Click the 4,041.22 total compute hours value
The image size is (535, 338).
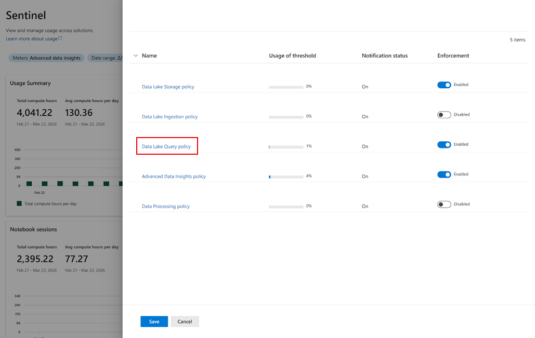coord(34,113)
